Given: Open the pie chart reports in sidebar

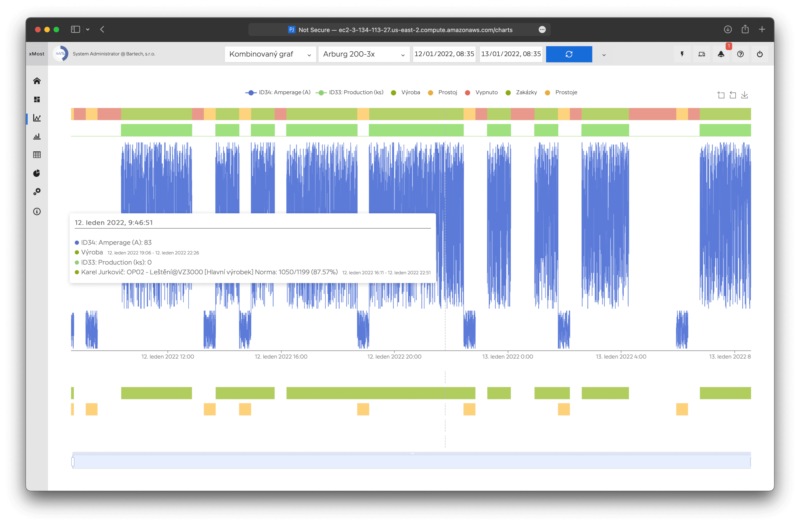Looking at the screenshot, I should pos(37,173).
